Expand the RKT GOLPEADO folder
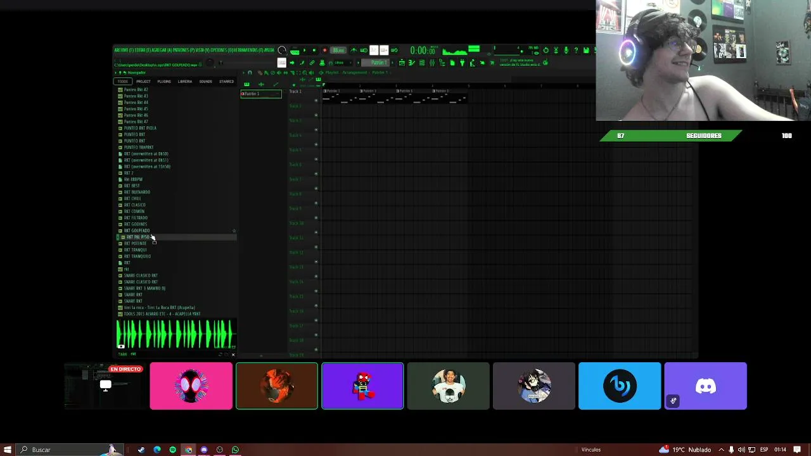Image resolution: width=811 pixels, height=456 pixels. (x=137, y=231)
